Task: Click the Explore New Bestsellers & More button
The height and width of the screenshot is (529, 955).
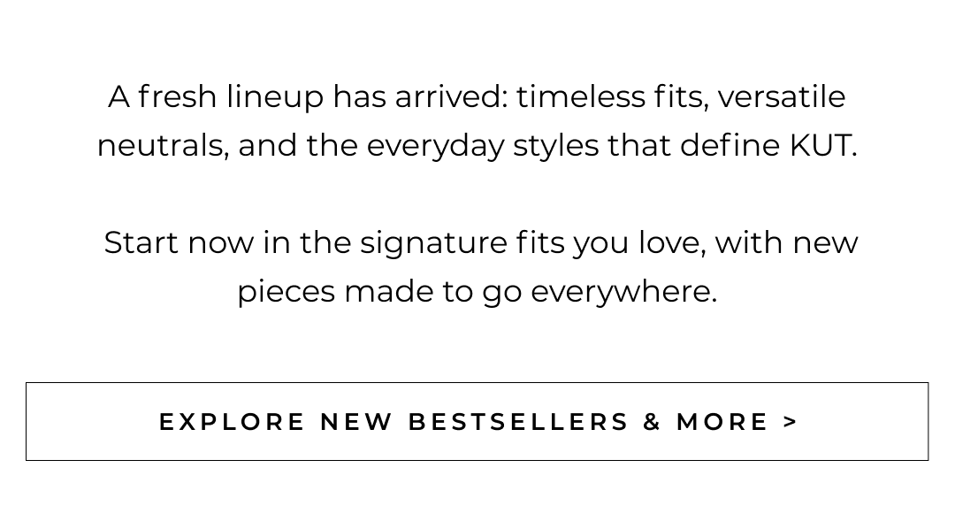Action: coord(477,421)
